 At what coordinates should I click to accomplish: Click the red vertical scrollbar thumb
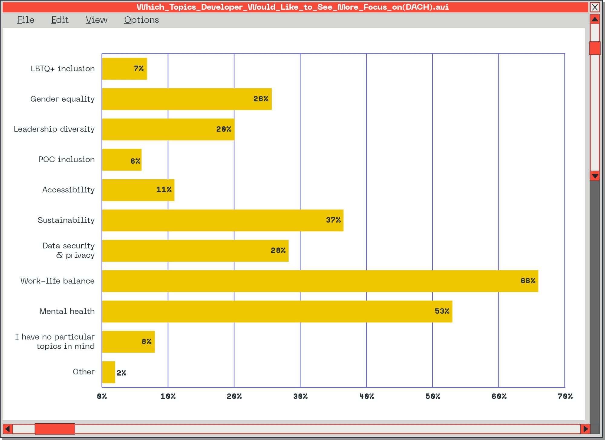click(x=595, y=48)
